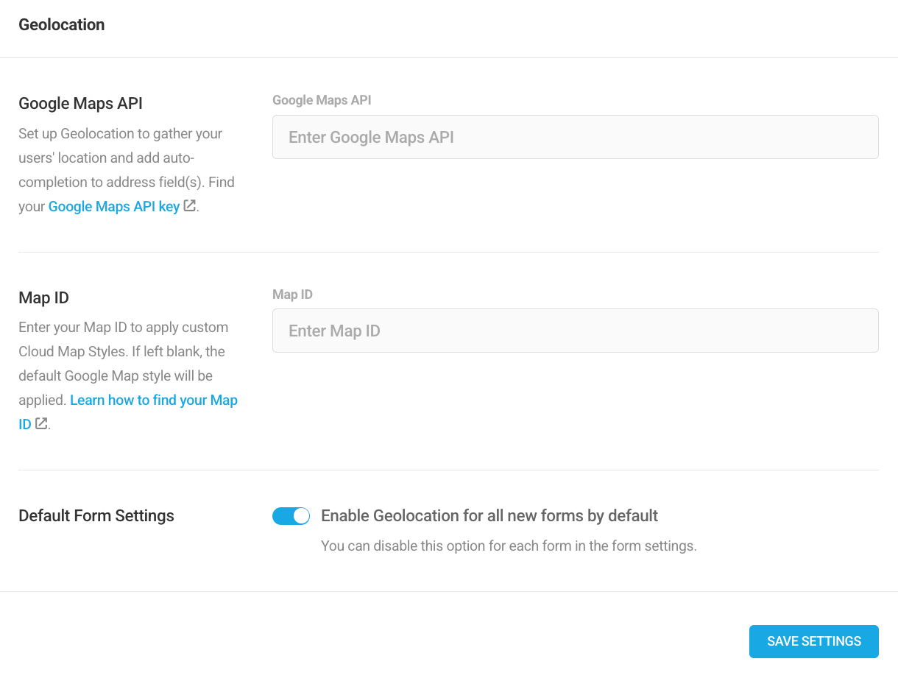This screenshot has width=898, height=681.
Task: Click the 'Enter your Map ID to apply' description
Action: coord(123,328)
